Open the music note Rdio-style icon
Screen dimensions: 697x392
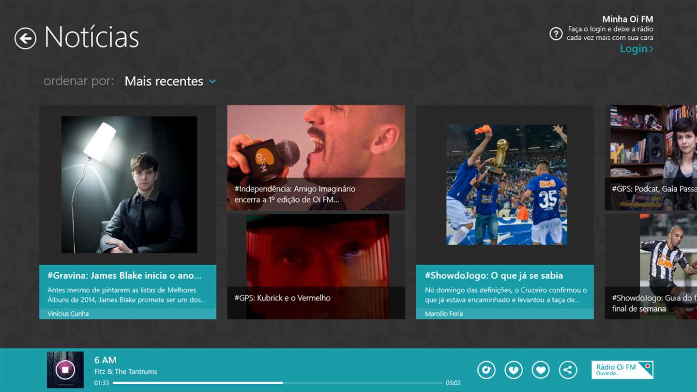point(486,371)
